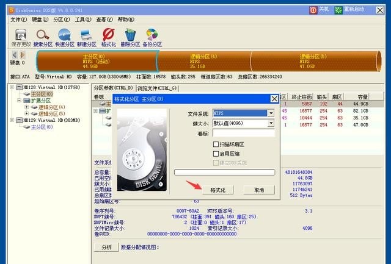
Task: Collapse the extended partition (扩展分区) tree node
Action: 19,100
